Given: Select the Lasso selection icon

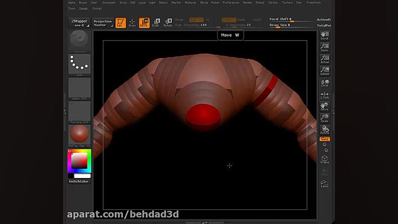Looking at the screenshot, I should [325, 184].
